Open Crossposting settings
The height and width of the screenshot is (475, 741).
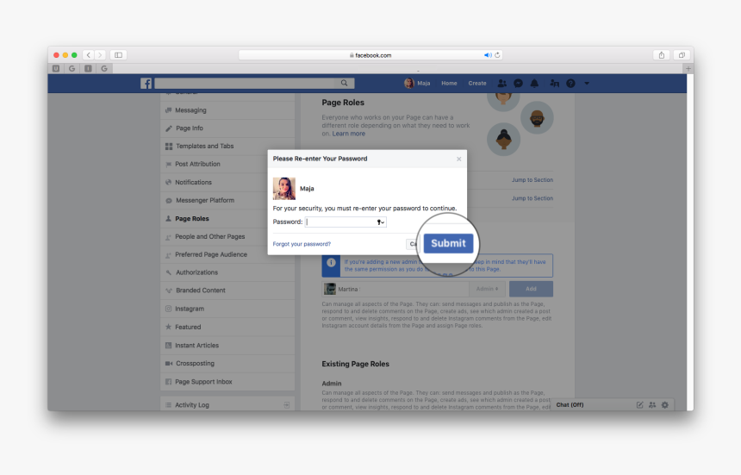coord(227,364)
